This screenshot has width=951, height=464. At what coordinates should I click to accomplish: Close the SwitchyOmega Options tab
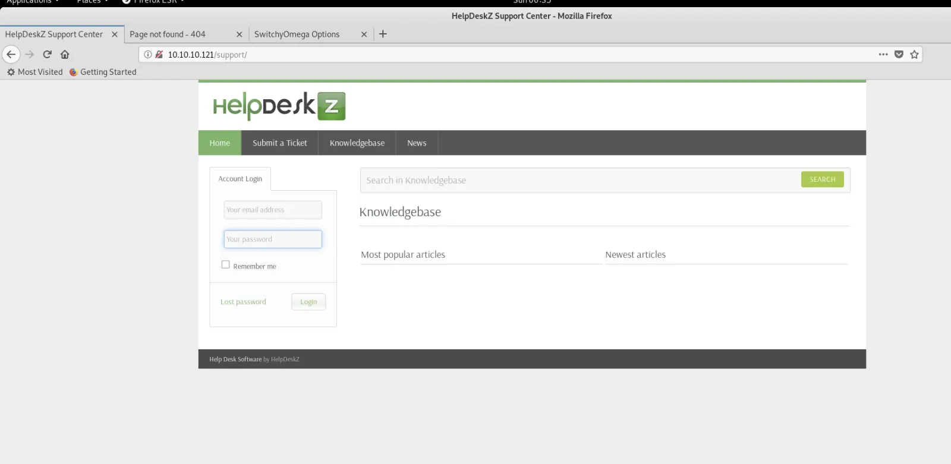(364, 34)
